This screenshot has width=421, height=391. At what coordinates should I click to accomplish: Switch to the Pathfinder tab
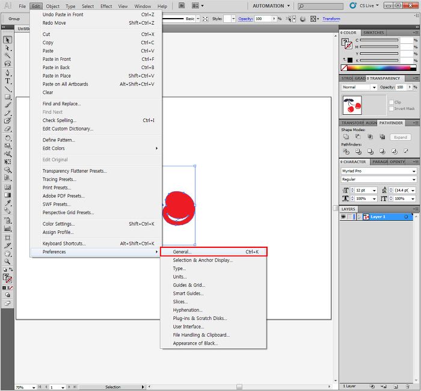(x=391, y=123)
